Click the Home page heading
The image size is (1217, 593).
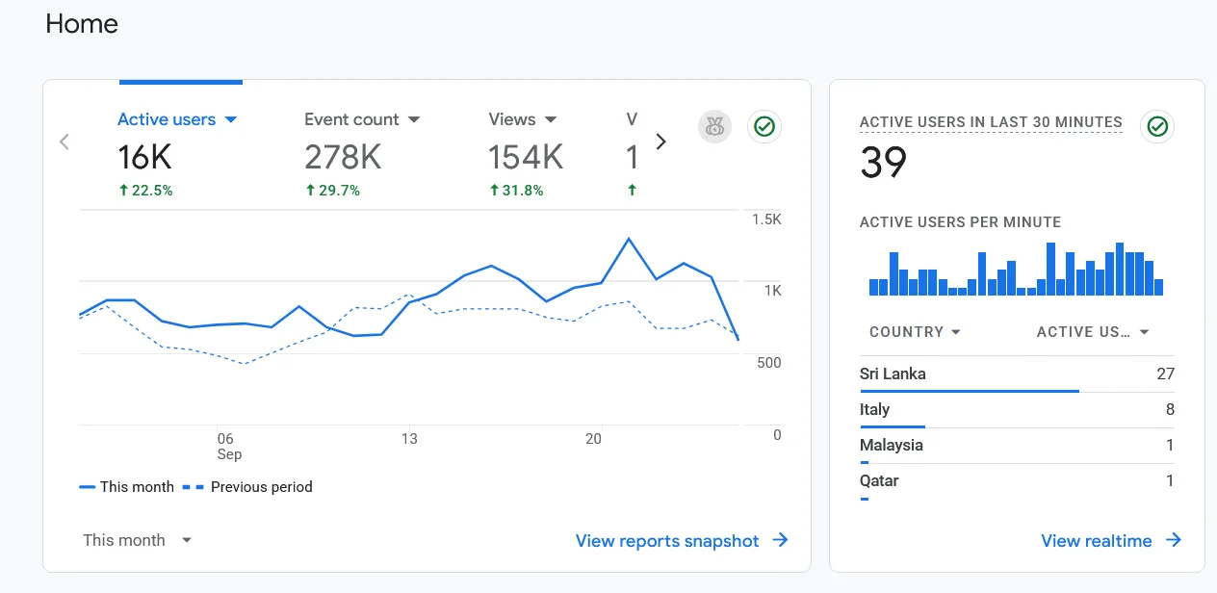(x=82, y=24)
